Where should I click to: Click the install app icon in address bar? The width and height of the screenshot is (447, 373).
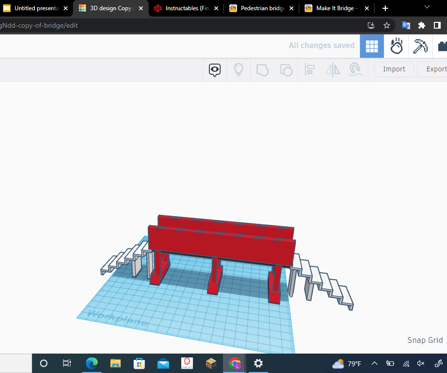[371, 25]
